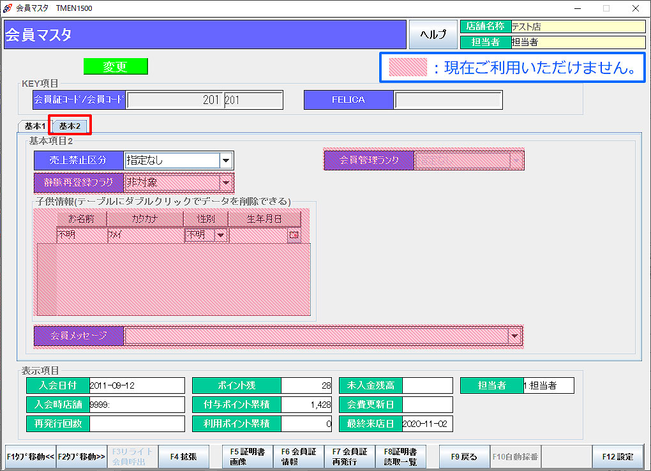Open F6 会員証情報
This screenshot has height=471, width=651.
point(299,457)
